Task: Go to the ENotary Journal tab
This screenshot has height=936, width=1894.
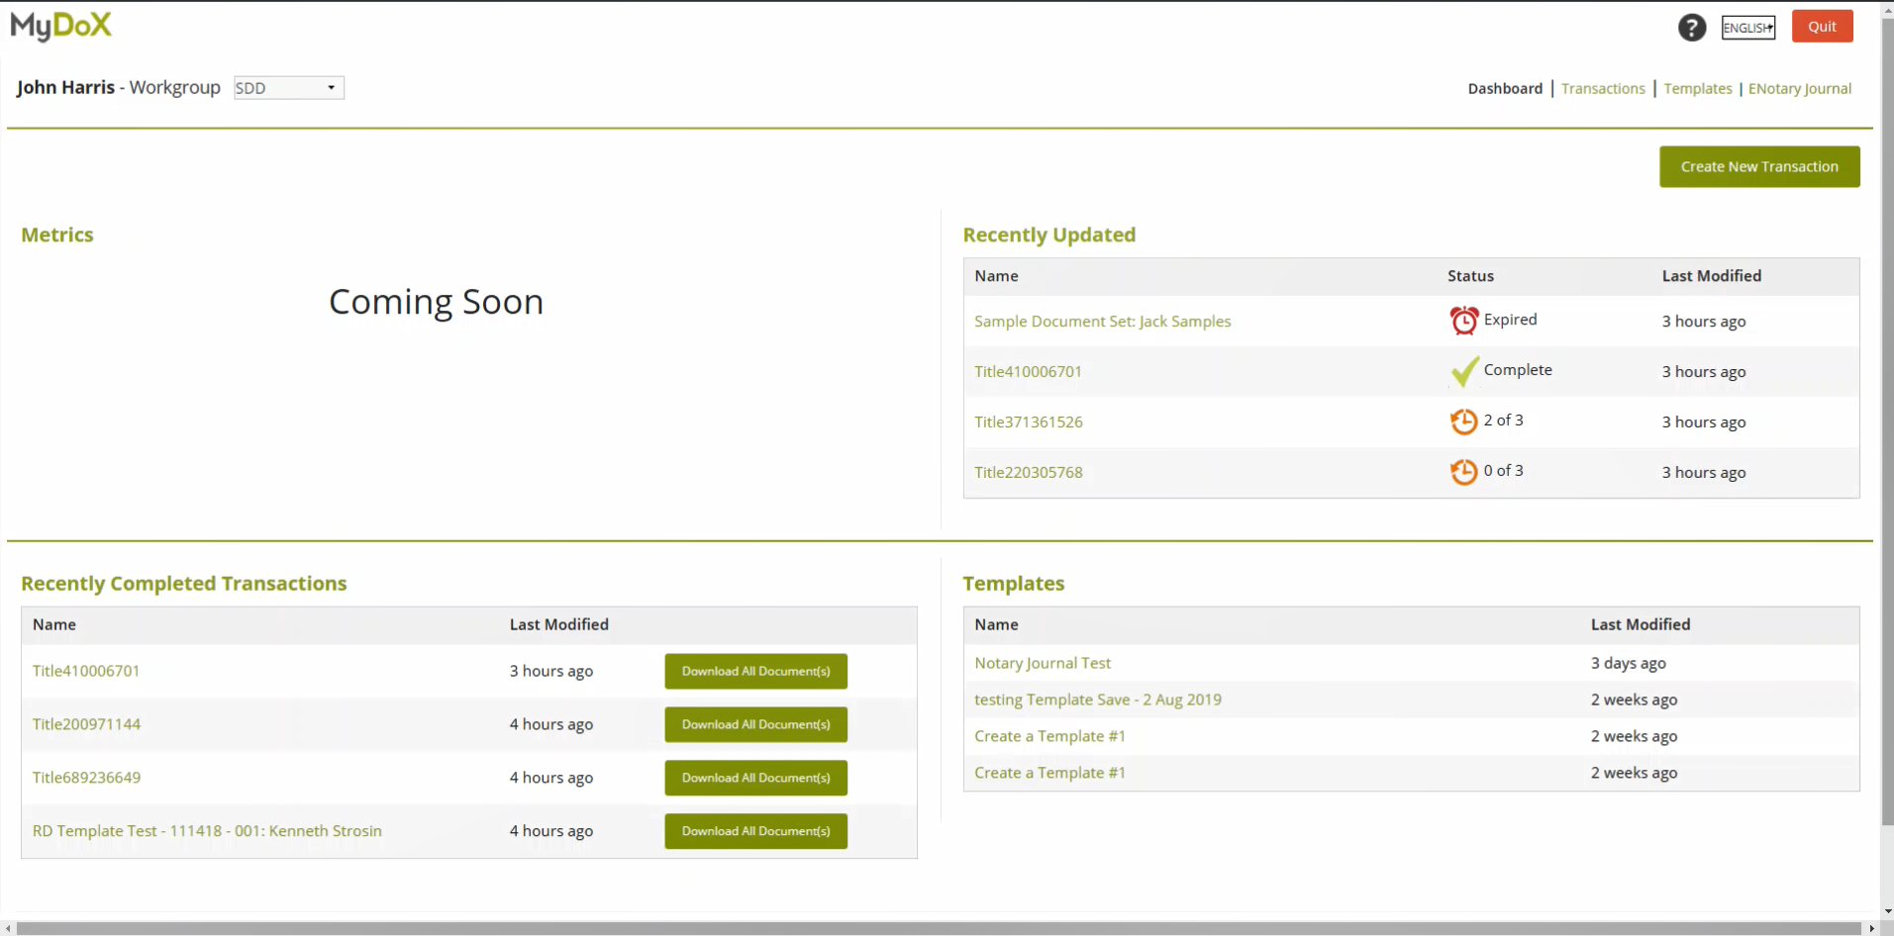Action: (x=1799, y=89)
